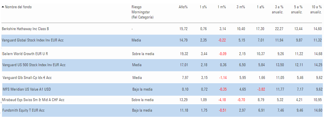Open Berkshire Hathaway Inc Class B fund
The width and height of the screenshot is (324, 117).
click(x=25, y=29)
